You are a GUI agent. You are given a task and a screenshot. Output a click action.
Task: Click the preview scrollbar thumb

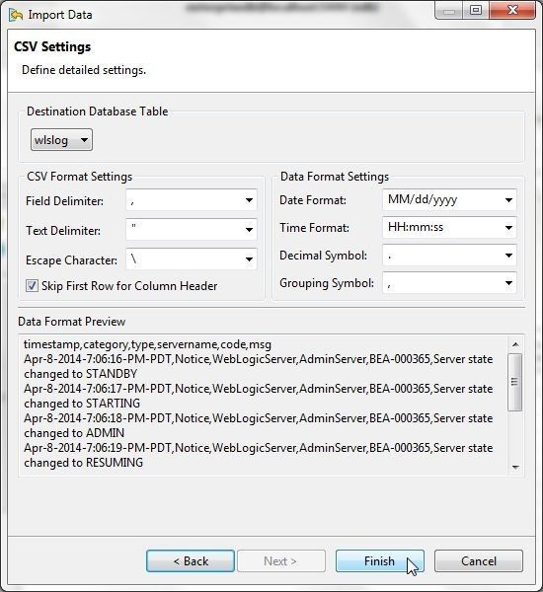click(515, 382)
